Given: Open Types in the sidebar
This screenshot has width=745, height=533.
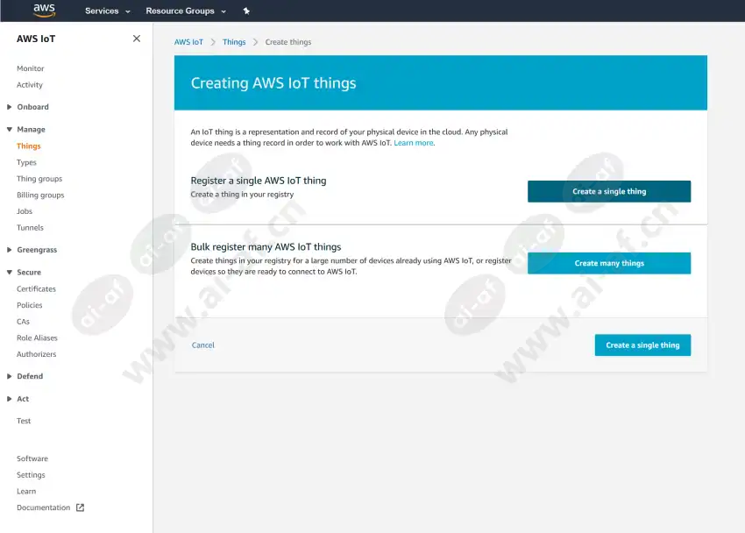Looking at the screenshot, I should (x=26, y=162).
